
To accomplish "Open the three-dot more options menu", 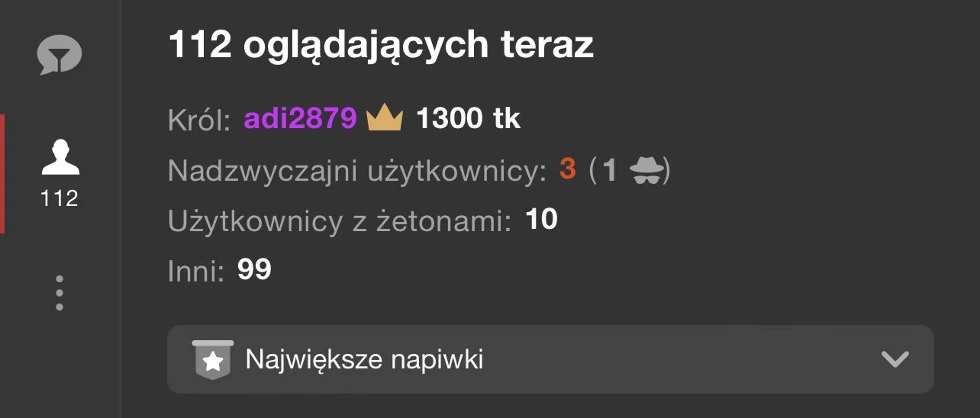I will point(60,293).
